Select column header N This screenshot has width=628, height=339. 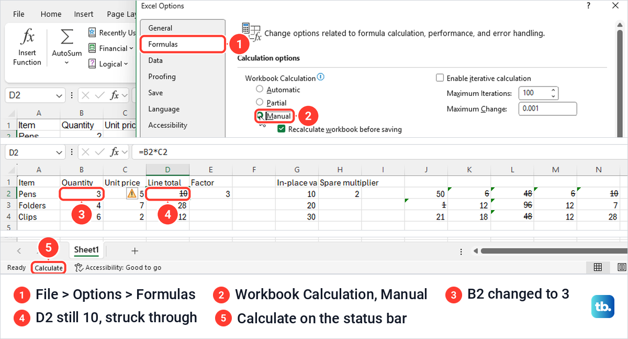[598, 170]
